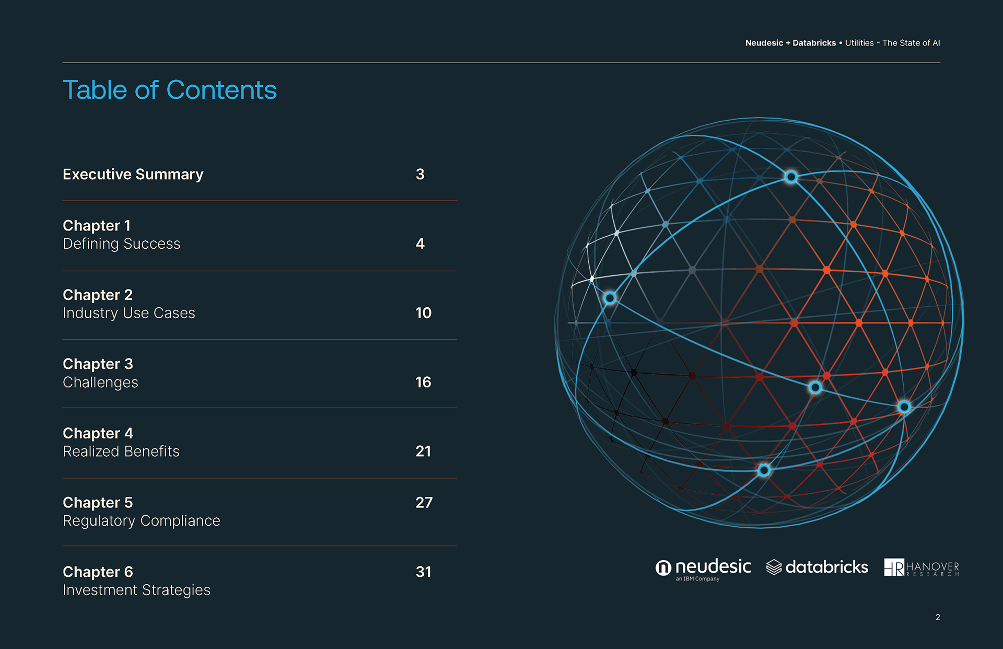Screen dimensions: 1003x649
Task: Jump to Chapter 3 Challenges
Action: pyautogui.click(x=260, y=374)
